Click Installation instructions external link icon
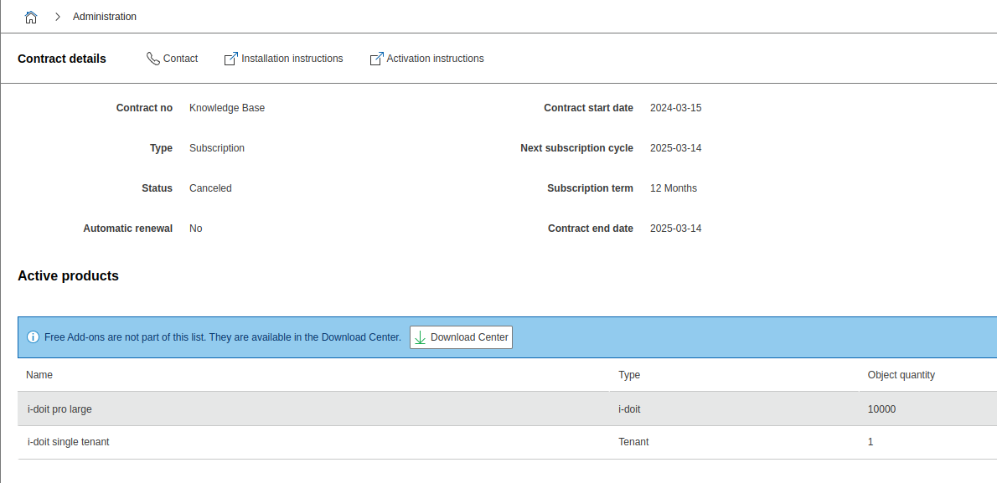Screen dimensions: 997x483 coord(230,59)
